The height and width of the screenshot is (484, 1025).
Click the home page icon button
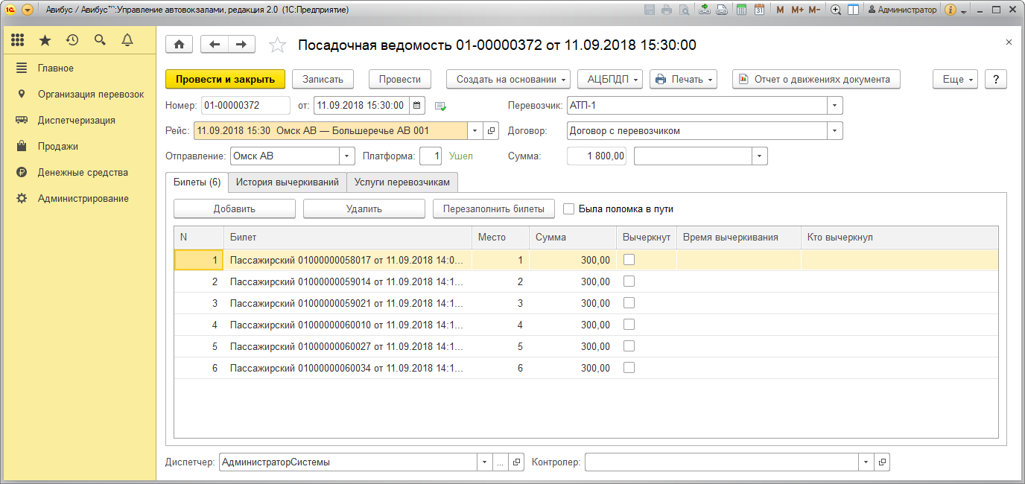(x=179, y=45)
